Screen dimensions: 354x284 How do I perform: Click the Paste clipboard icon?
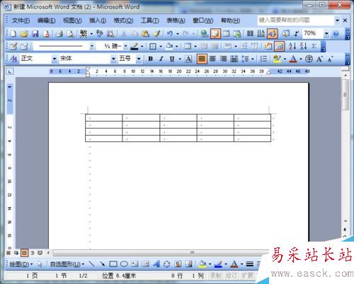click(145, 34)
